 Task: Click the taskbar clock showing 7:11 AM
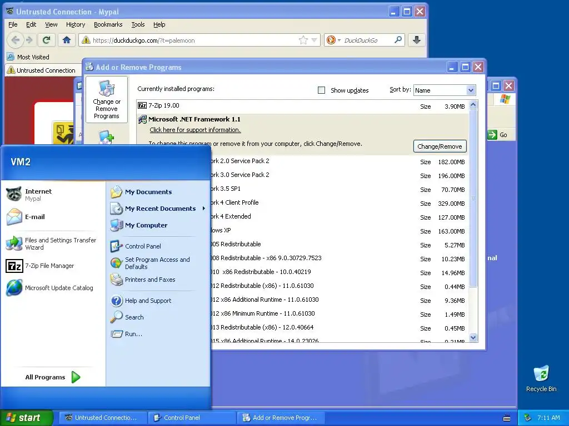click(548, 418)
